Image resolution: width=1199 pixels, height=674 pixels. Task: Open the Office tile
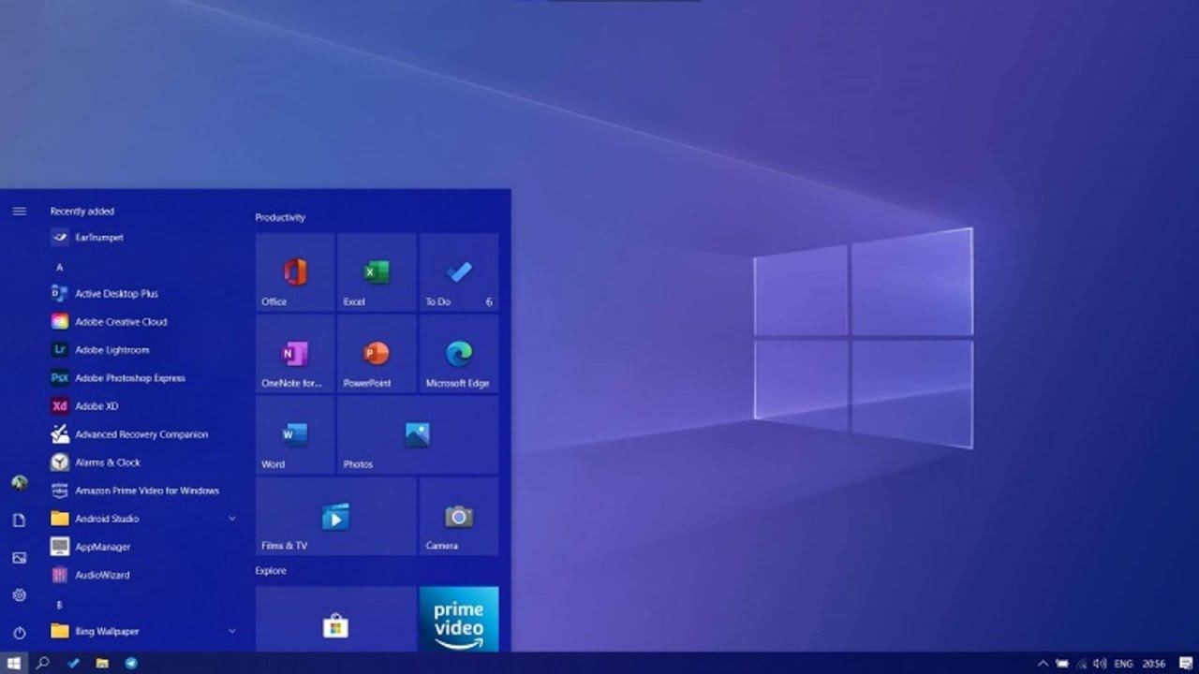(295, 272)
